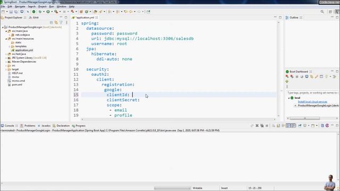Click the green plus icon in Boot Dashboard
This screenshot has height=191, width=340.
(x=287, y=82)
